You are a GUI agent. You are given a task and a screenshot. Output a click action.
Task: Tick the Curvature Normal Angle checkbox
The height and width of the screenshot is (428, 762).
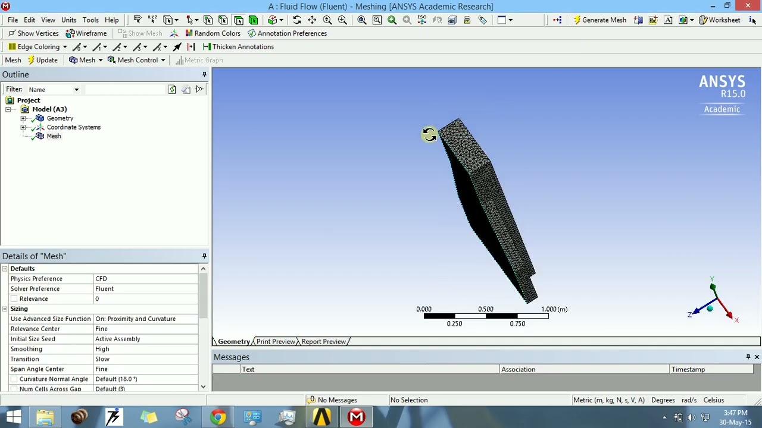coord(14,379)
